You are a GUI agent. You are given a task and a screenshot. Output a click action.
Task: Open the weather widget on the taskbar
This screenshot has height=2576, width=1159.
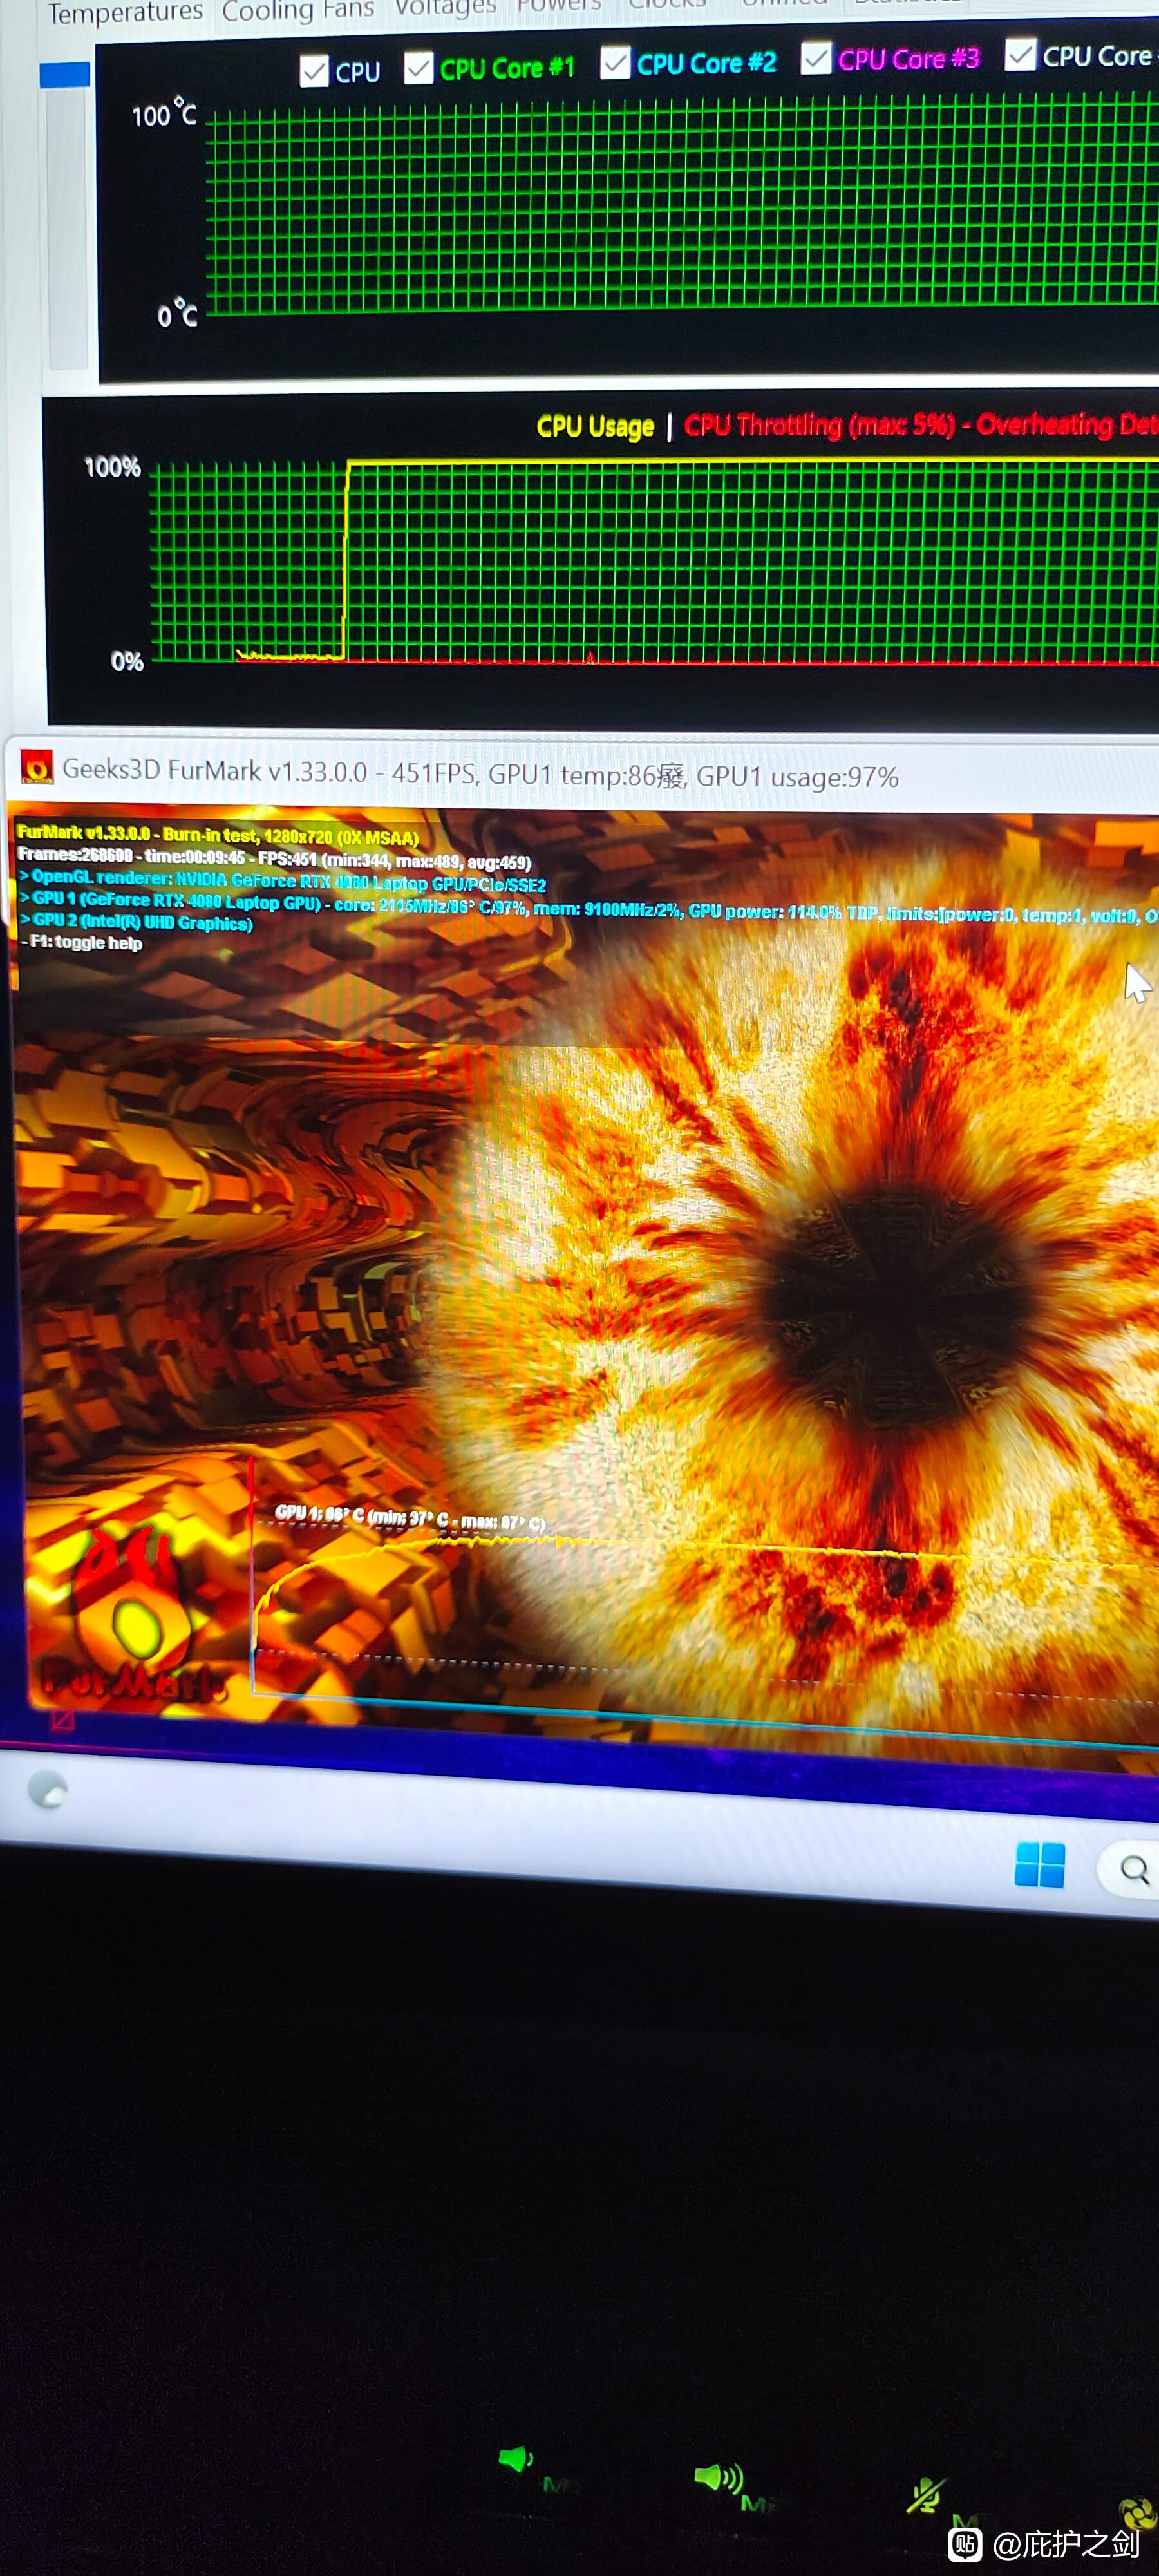point(48,1789)
